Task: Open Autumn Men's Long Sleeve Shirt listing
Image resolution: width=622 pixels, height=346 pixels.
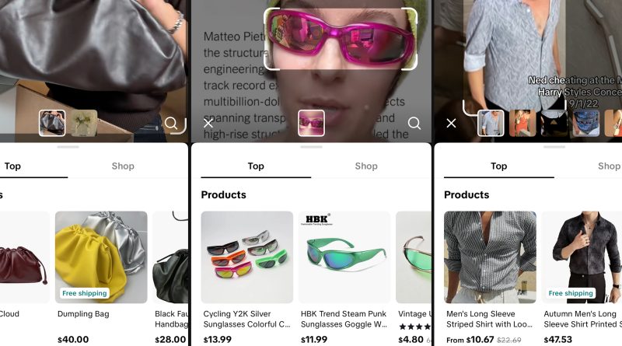Action: pos(585,257)
